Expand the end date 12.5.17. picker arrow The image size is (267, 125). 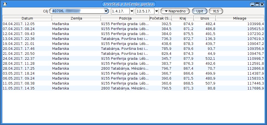pos(156,11)
